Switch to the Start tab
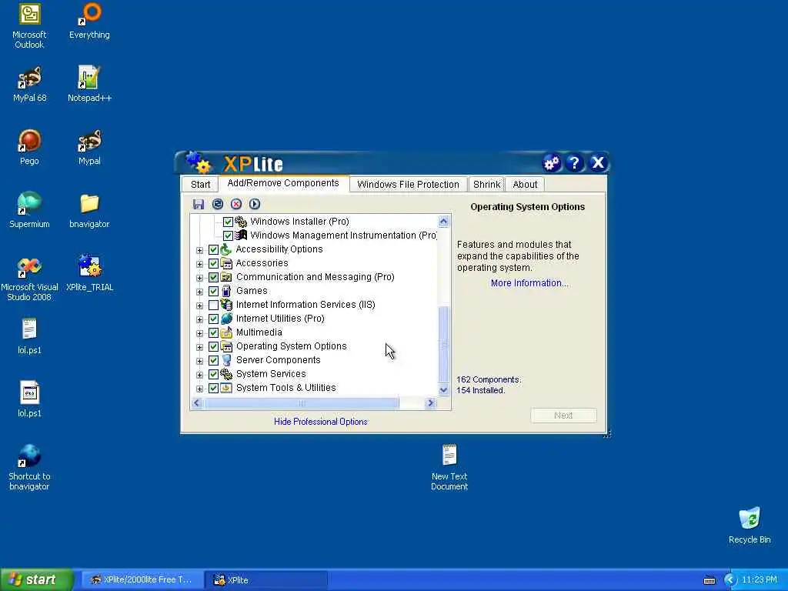Image resolution: width=788 pixels, height=591 pixels. pos(201,185)
